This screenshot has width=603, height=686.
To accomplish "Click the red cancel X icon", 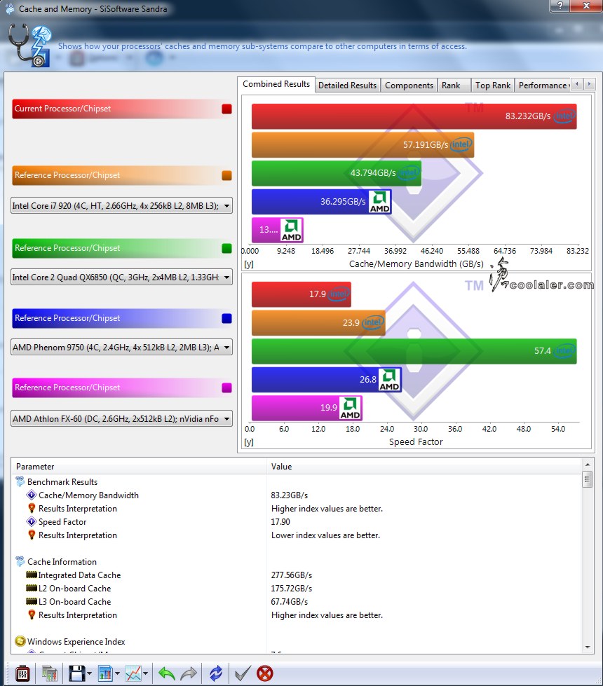I will click(x=265, y=673).
